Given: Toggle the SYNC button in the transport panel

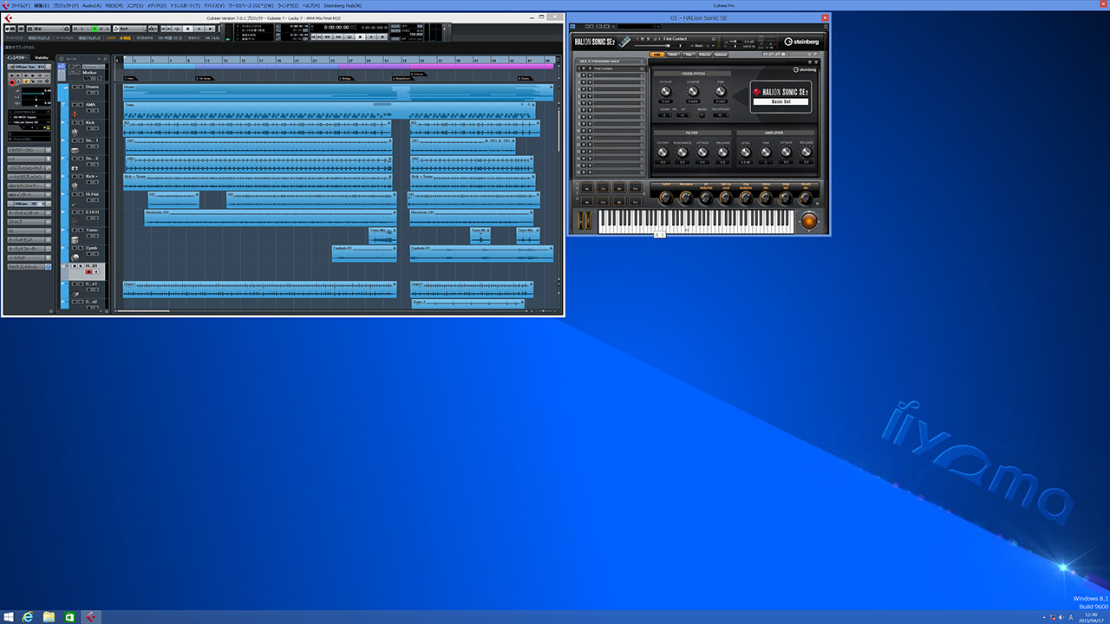Looking at the screenshot, I should (395, 39).
